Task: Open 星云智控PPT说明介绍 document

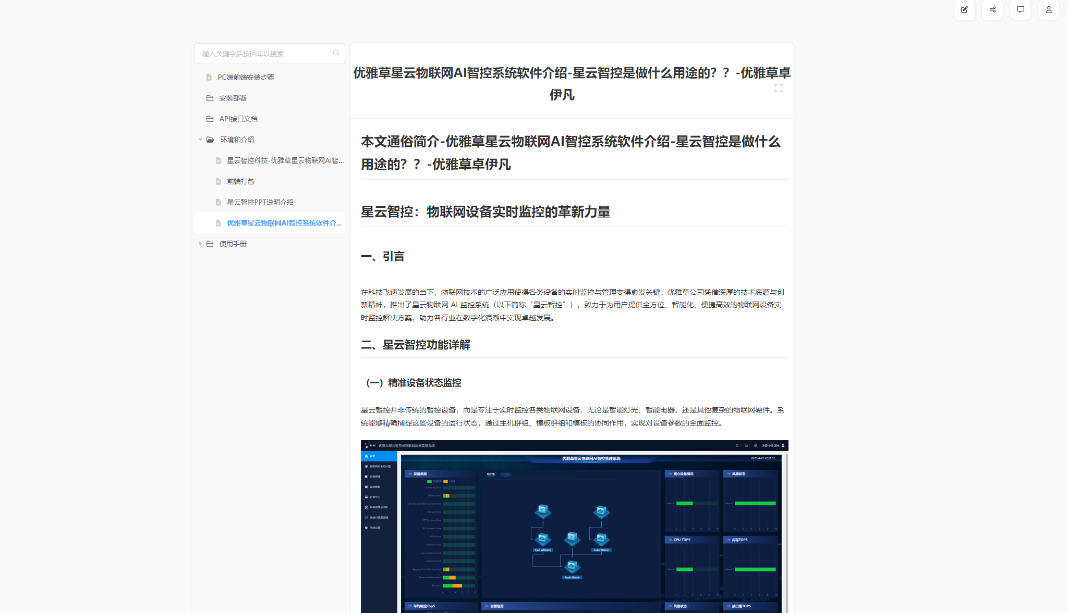Action: click(260, 202)
